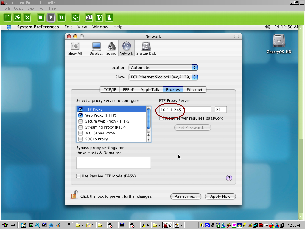Click the proxy list scroll up arrow

(149, 135)
